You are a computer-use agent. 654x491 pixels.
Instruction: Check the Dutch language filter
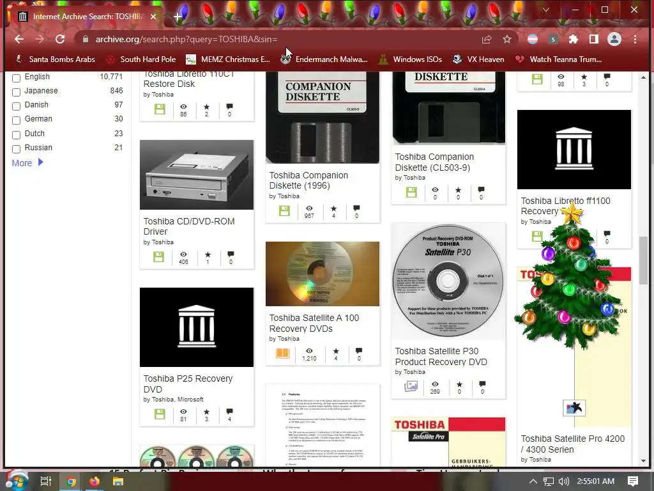pyautogui.click(x=16, y=135)
